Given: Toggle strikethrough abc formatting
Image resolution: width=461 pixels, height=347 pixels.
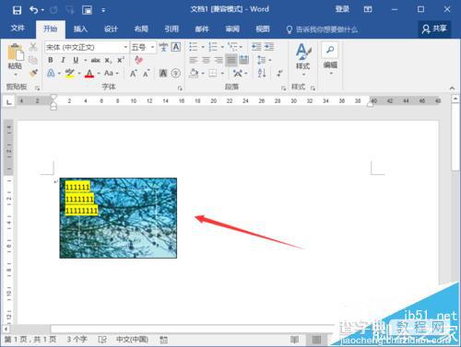Looking at the screenshot, I should pos(96,60).
